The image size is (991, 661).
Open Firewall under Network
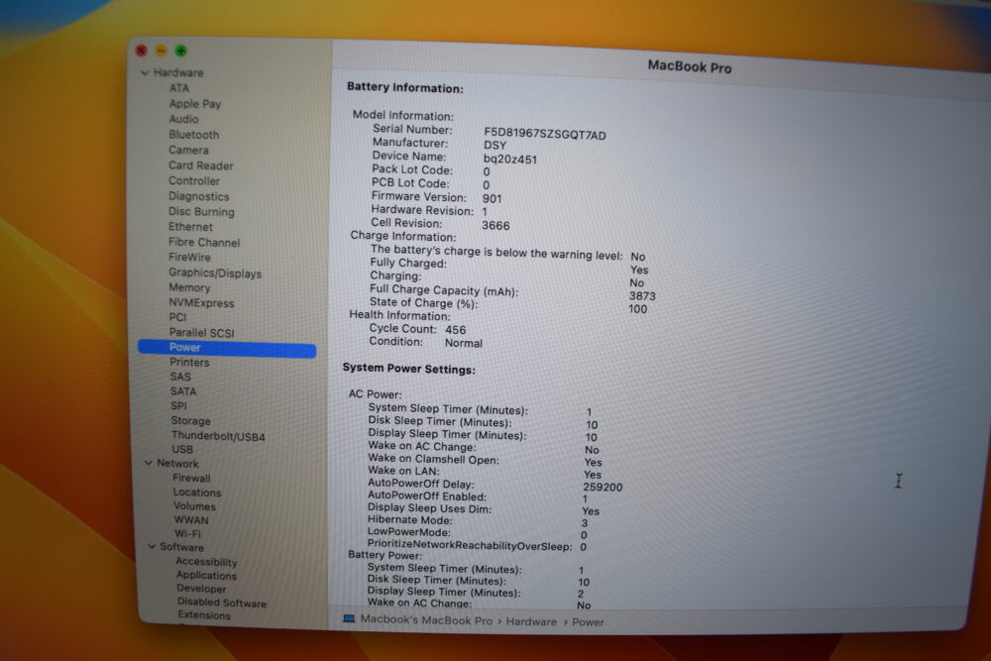191,479
